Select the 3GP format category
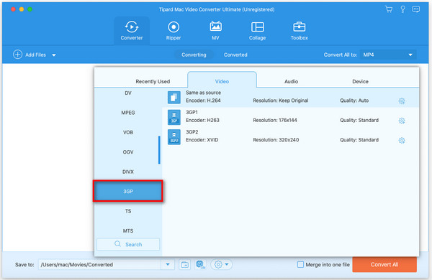Image resolution: width=432 pixels, height=280 pixels. point(128,191)
